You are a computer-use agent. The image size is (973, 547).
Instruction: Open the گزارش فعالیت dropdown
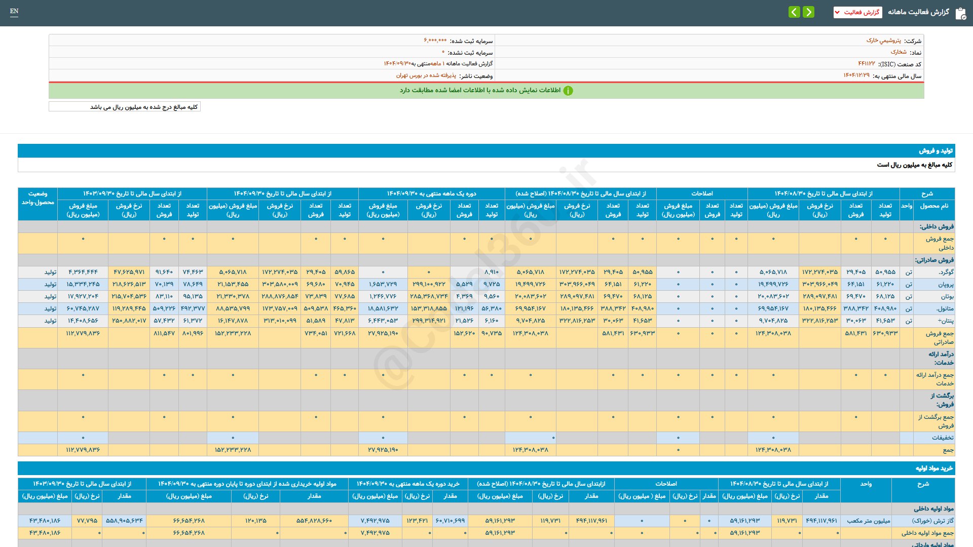coord(857,12)
